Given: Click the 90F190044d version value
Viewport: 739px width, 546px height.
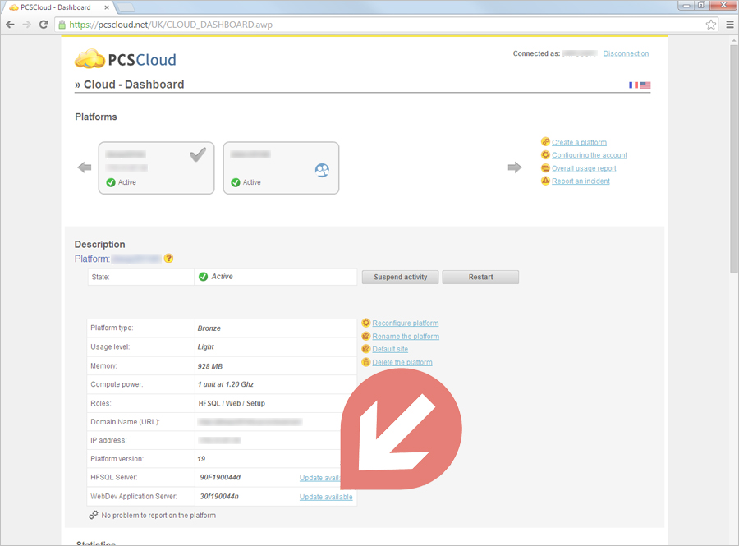Looking at the screenshot, I should click(220, 477).
